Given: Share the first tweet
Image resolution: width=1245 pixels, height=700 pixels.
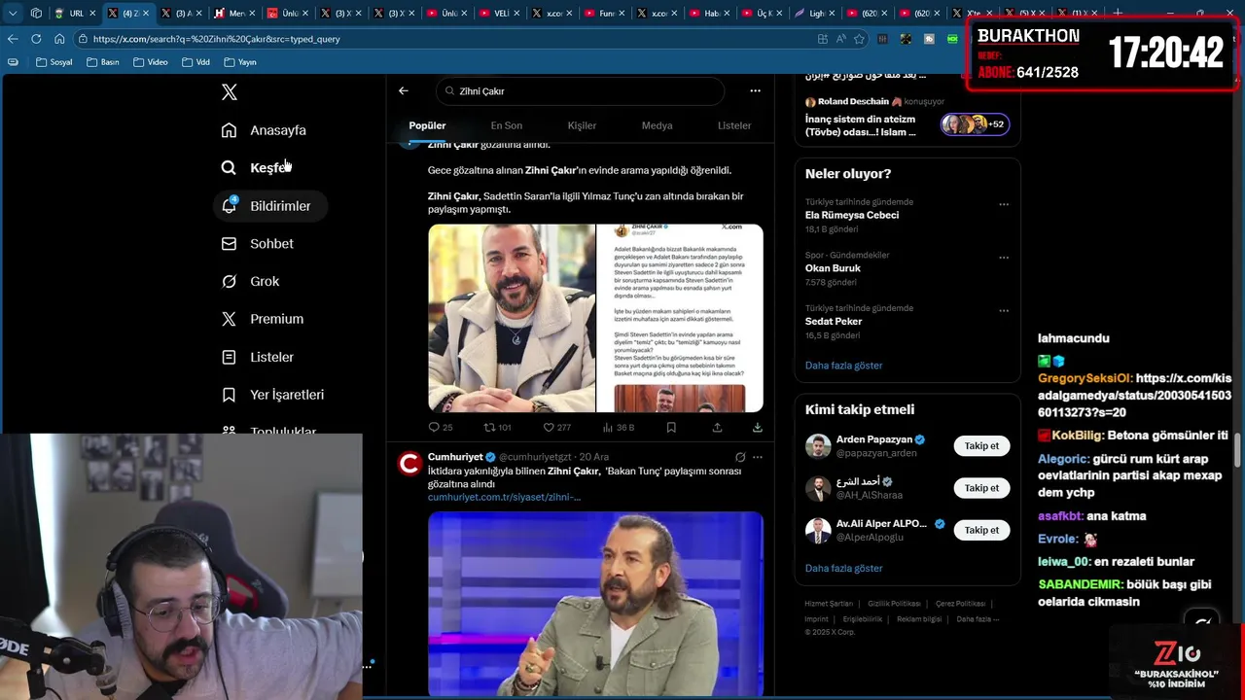Looking at the screenshot, I should tap(717, 427).
